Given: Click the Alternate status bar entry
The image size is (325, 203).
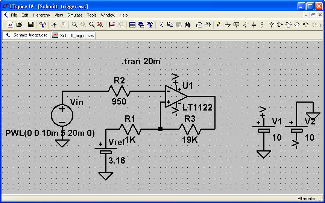Looking at the screenshot, I should (x=306, y=198).
